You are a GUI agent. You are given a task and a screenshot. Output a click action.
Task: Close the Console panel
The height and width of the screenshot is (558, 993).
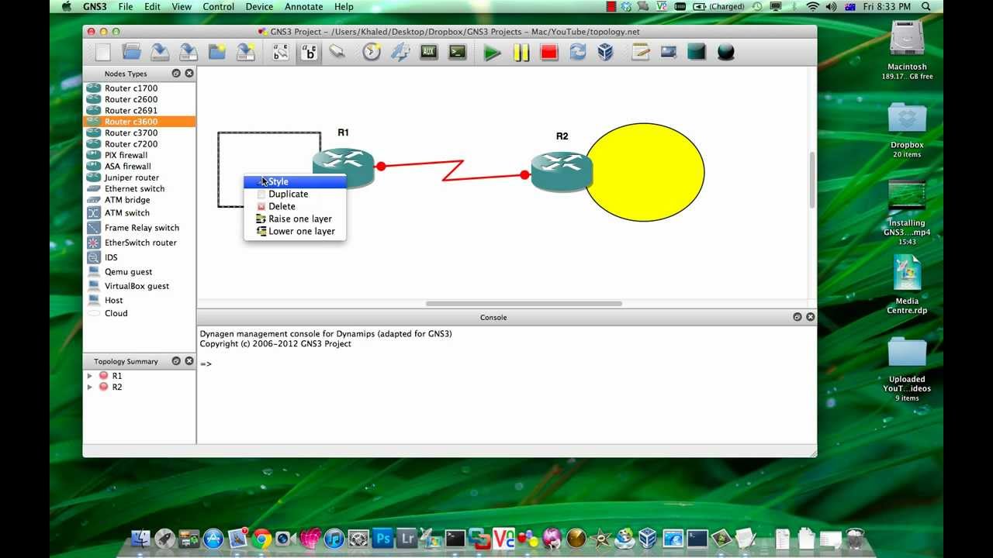(810, 317)
